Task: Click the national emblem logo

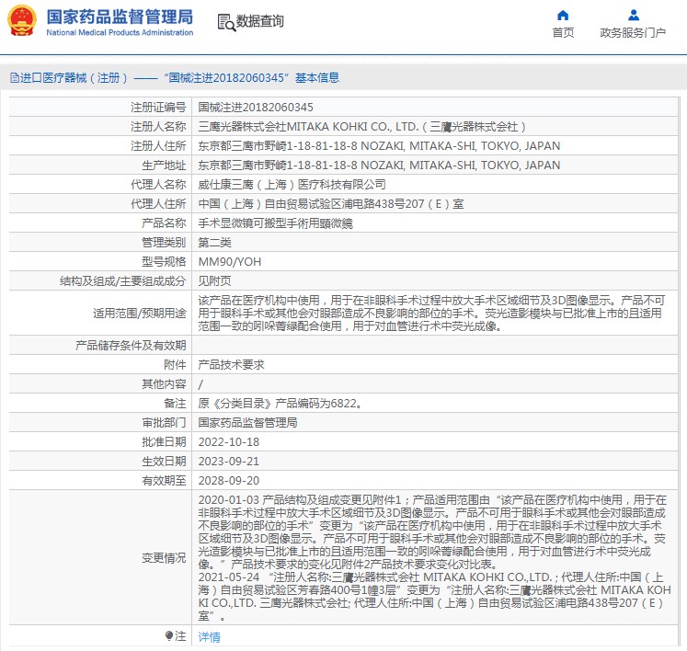Action: tap(22, 20)
